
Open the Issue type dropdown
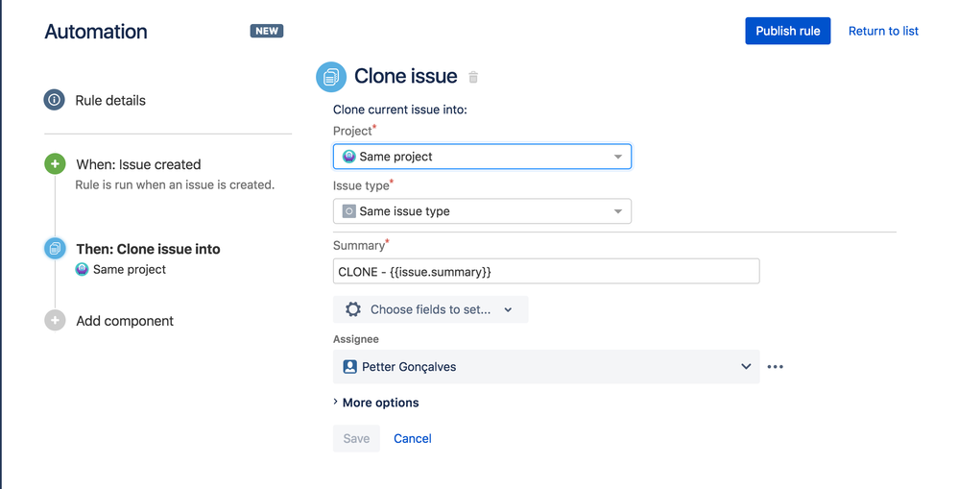click(x=482, y=211)
